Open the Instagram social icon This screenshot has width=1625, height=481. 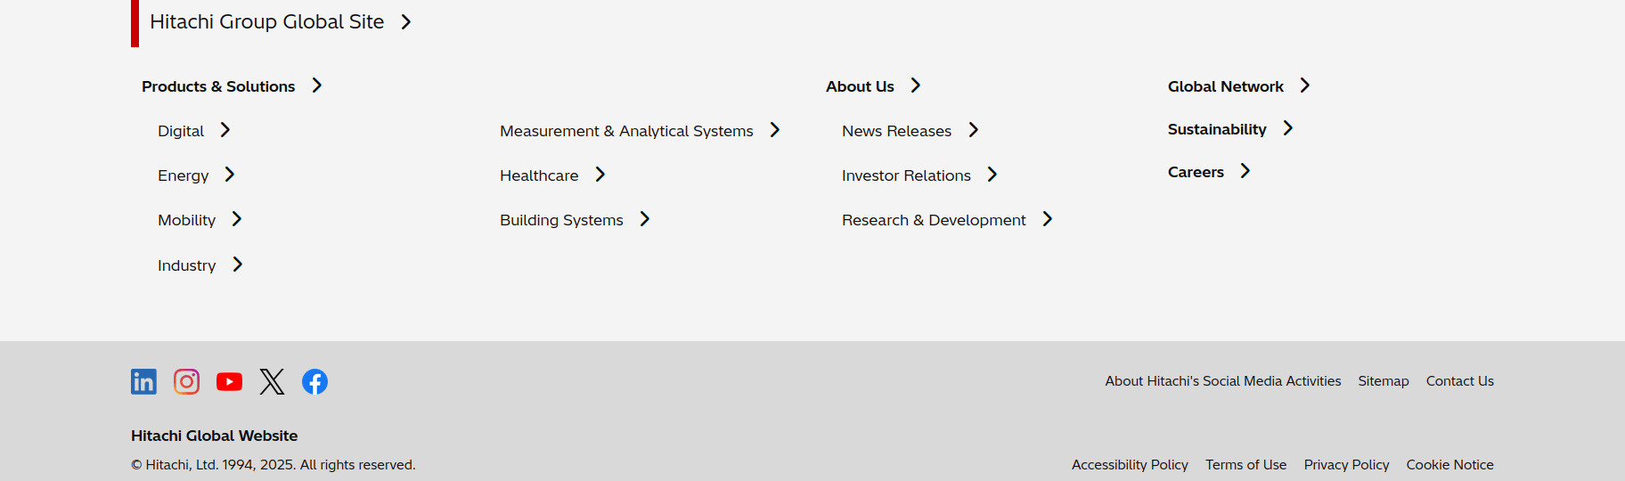(x=186, y=381)
